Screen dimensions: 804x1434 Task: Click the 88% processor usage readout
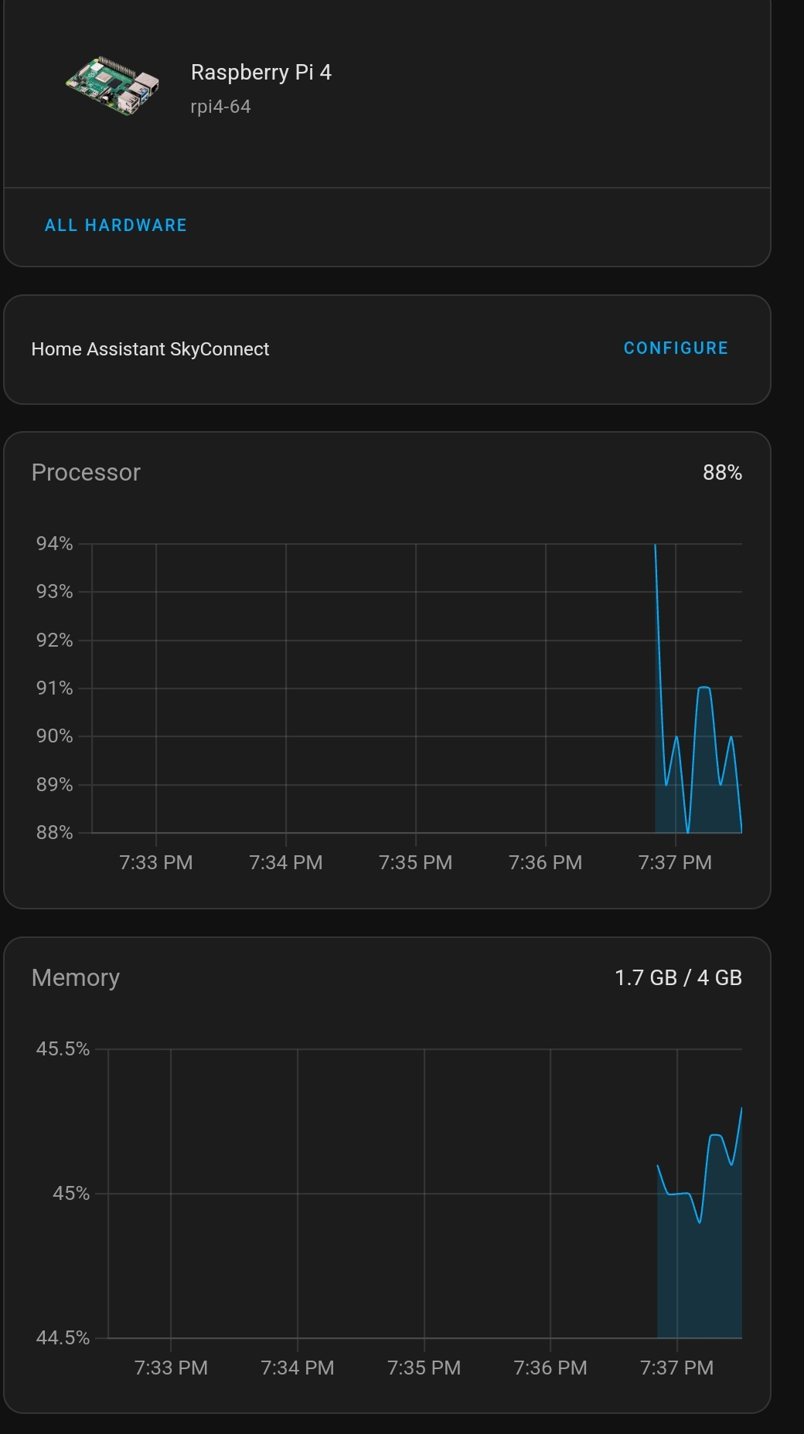722,471
